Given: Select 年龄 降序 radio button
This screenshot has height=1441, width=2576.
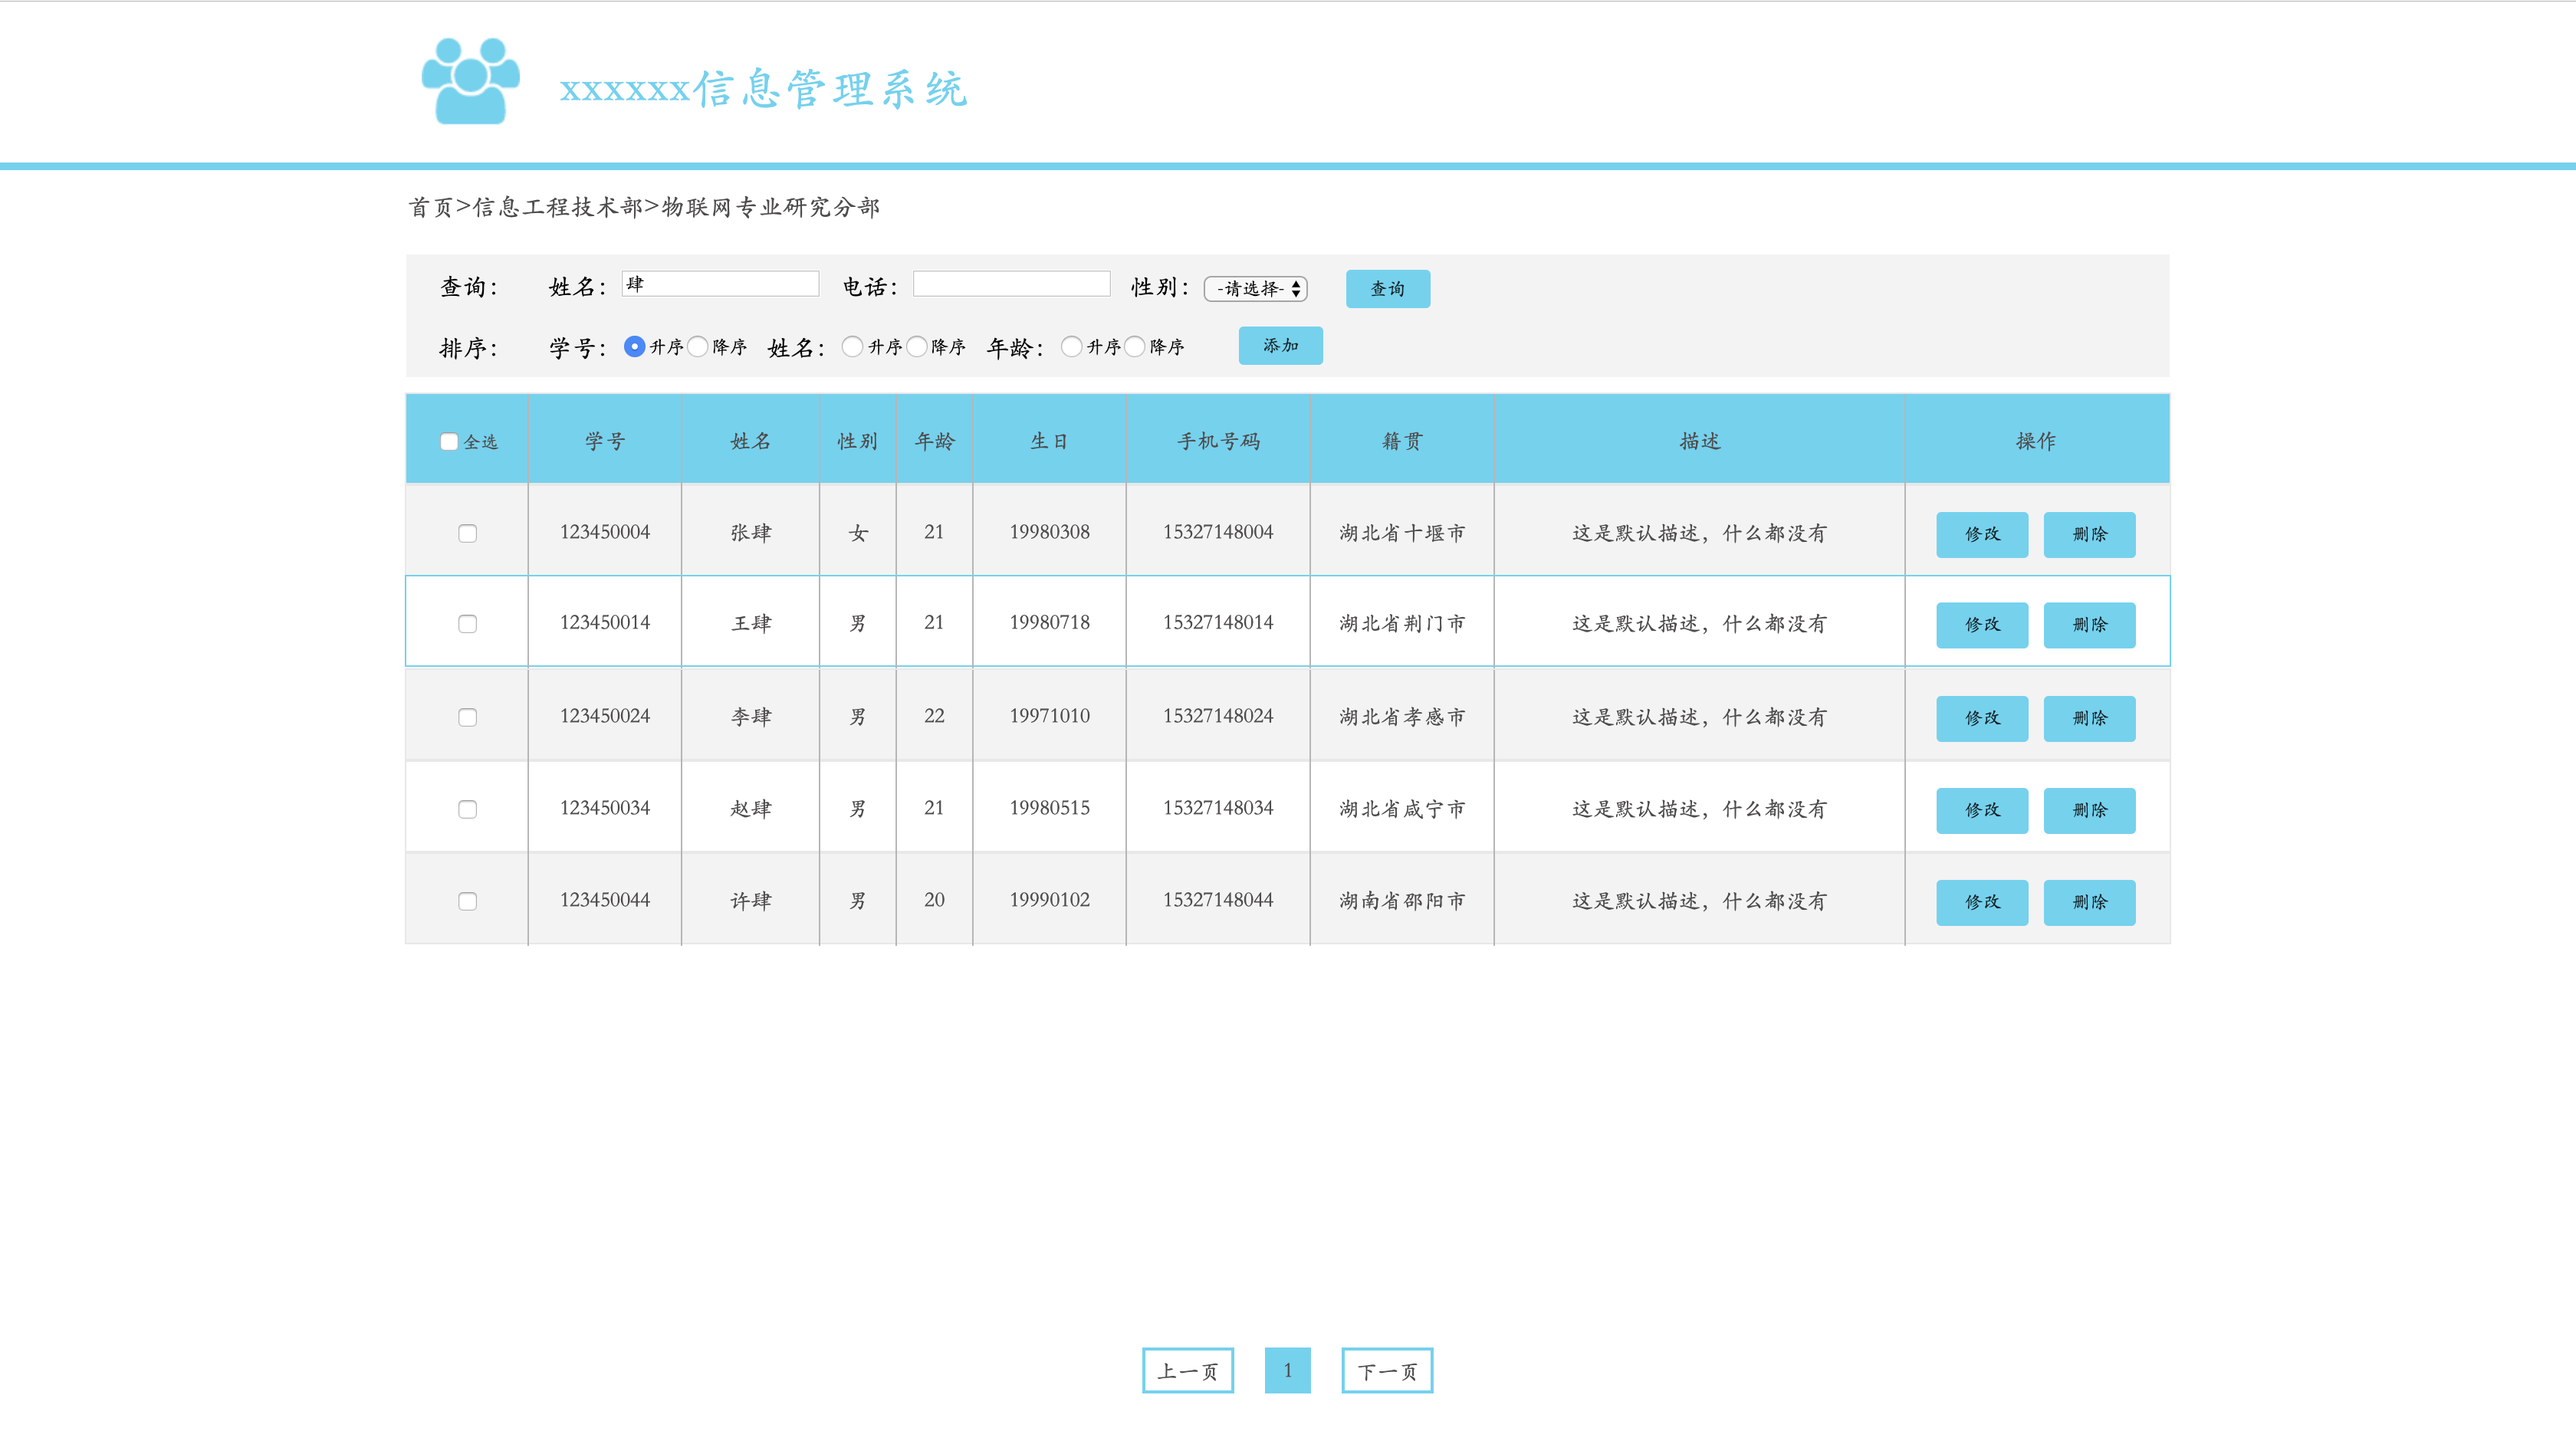Looking at the screenshot, I should coord(1134,346).
